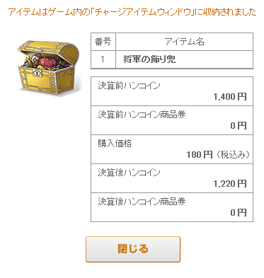The image size is (264, 278).
Task: Click the 1,220 円 remaining balance
Action: (x=230, y=184)
